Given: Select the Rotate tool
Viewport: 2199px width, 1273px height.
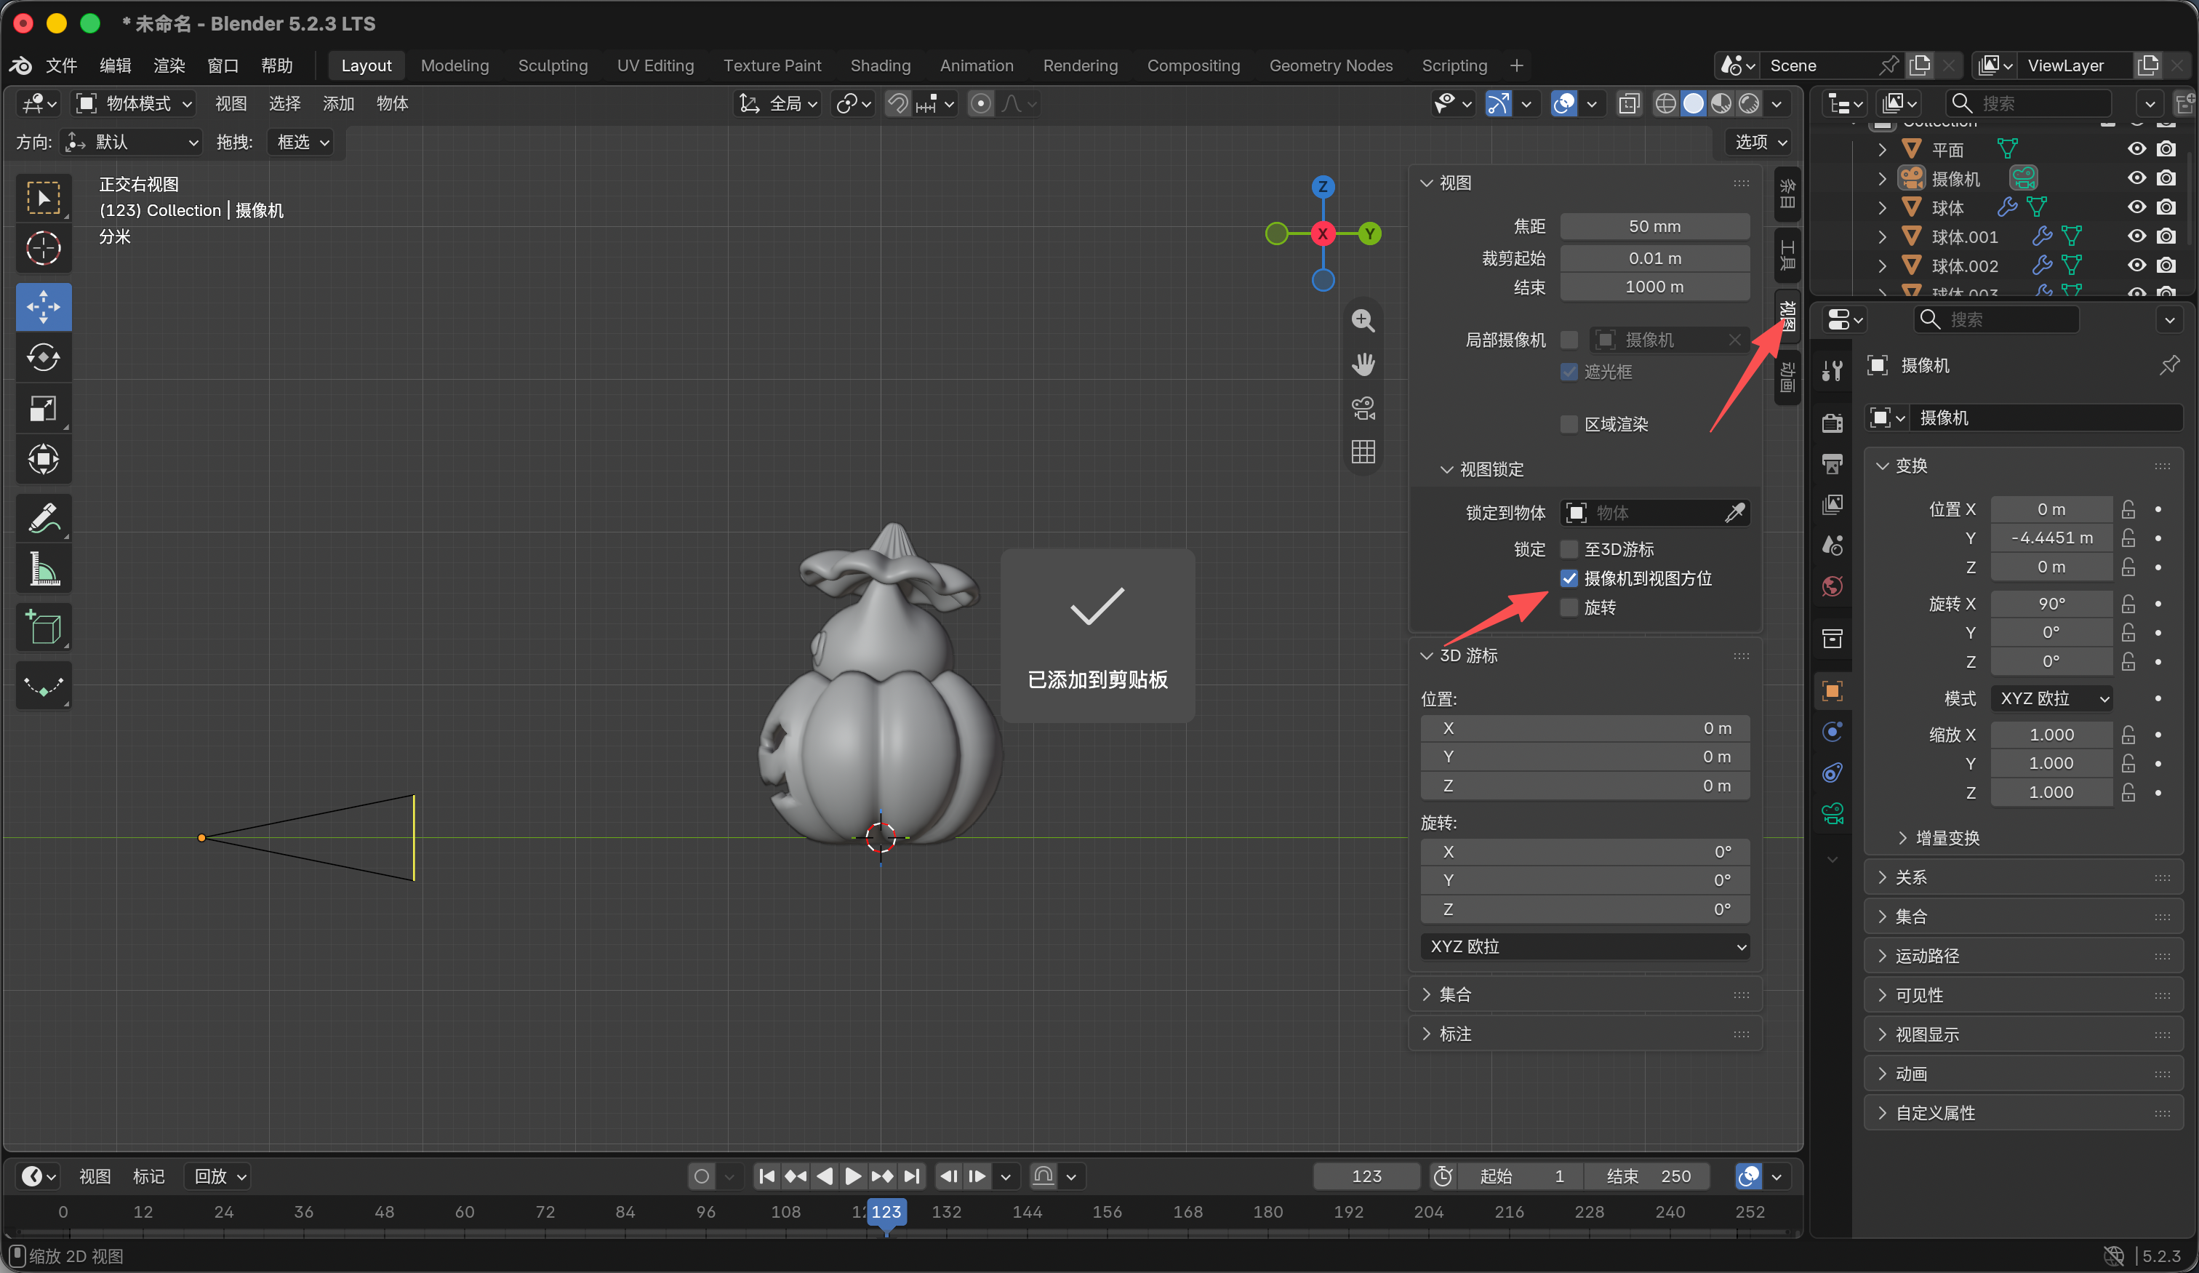Looking at the screenshot, I should tap(43, 357).
